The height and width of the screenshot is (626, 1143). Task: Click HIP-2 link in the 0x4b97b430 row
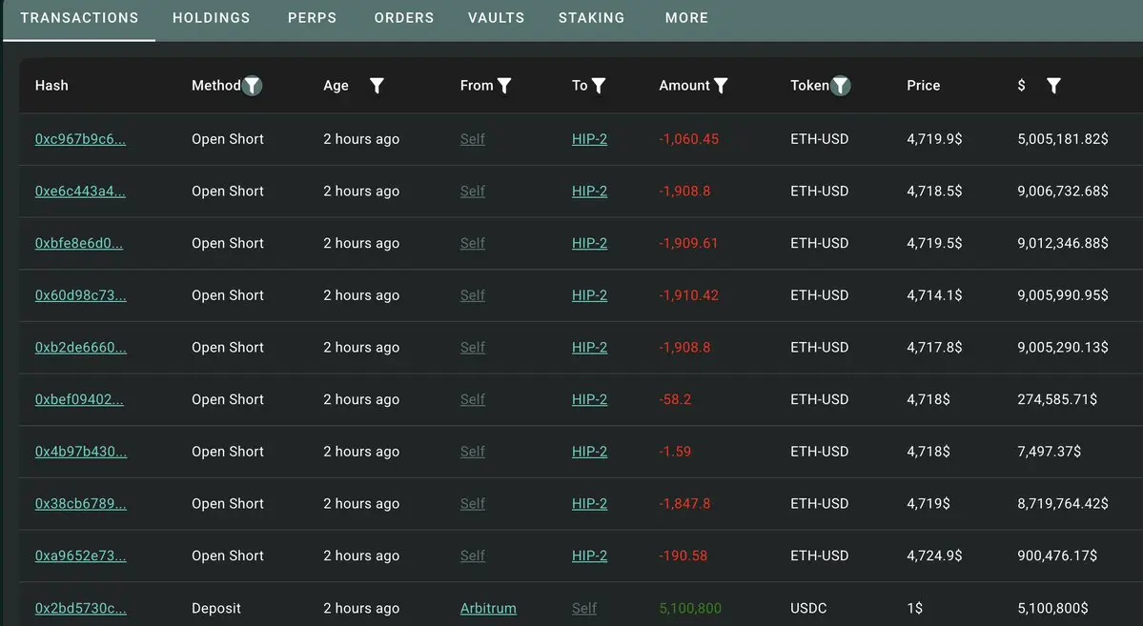[589, 451]
